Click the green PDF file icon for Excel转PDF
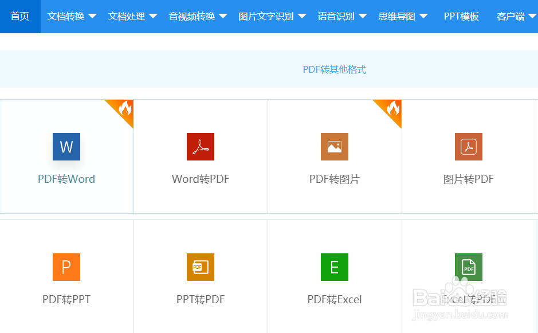538x333 pixels. 469,267
